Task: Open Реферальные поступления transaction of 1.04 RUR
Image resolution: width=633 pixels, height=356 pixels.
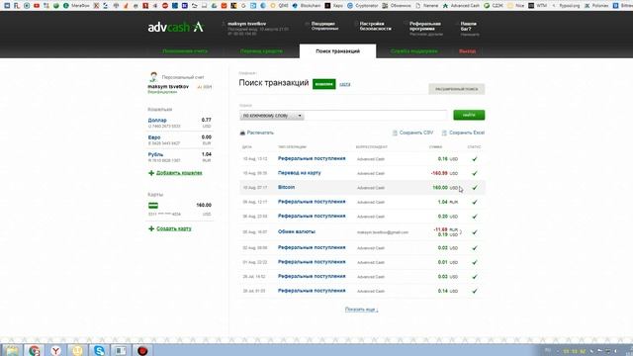Action: (312, 202)
